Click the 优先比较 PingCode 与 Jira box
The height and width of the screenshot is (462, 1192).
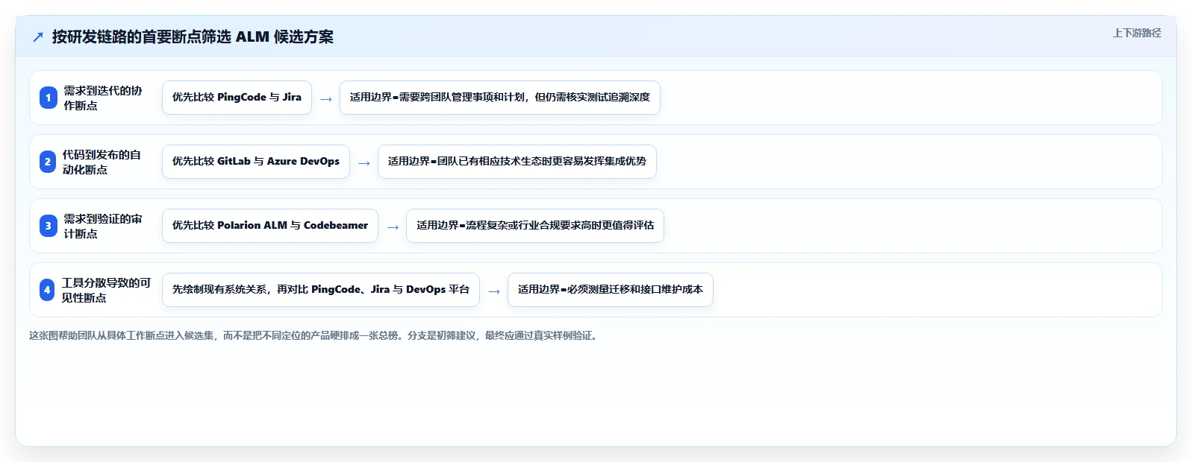pyautogui.click(x=237, y=98)
